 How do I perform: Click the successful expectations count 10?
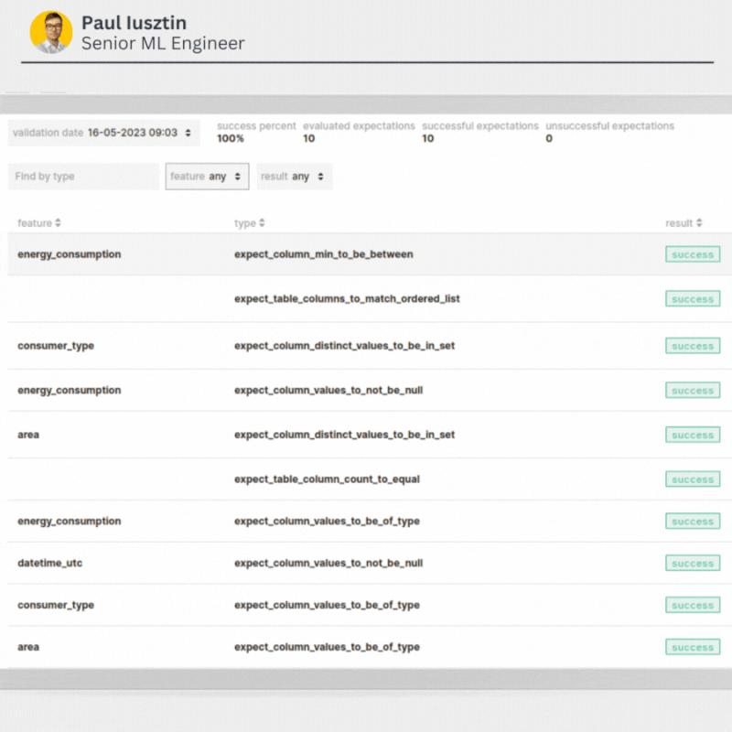point(427,139)
